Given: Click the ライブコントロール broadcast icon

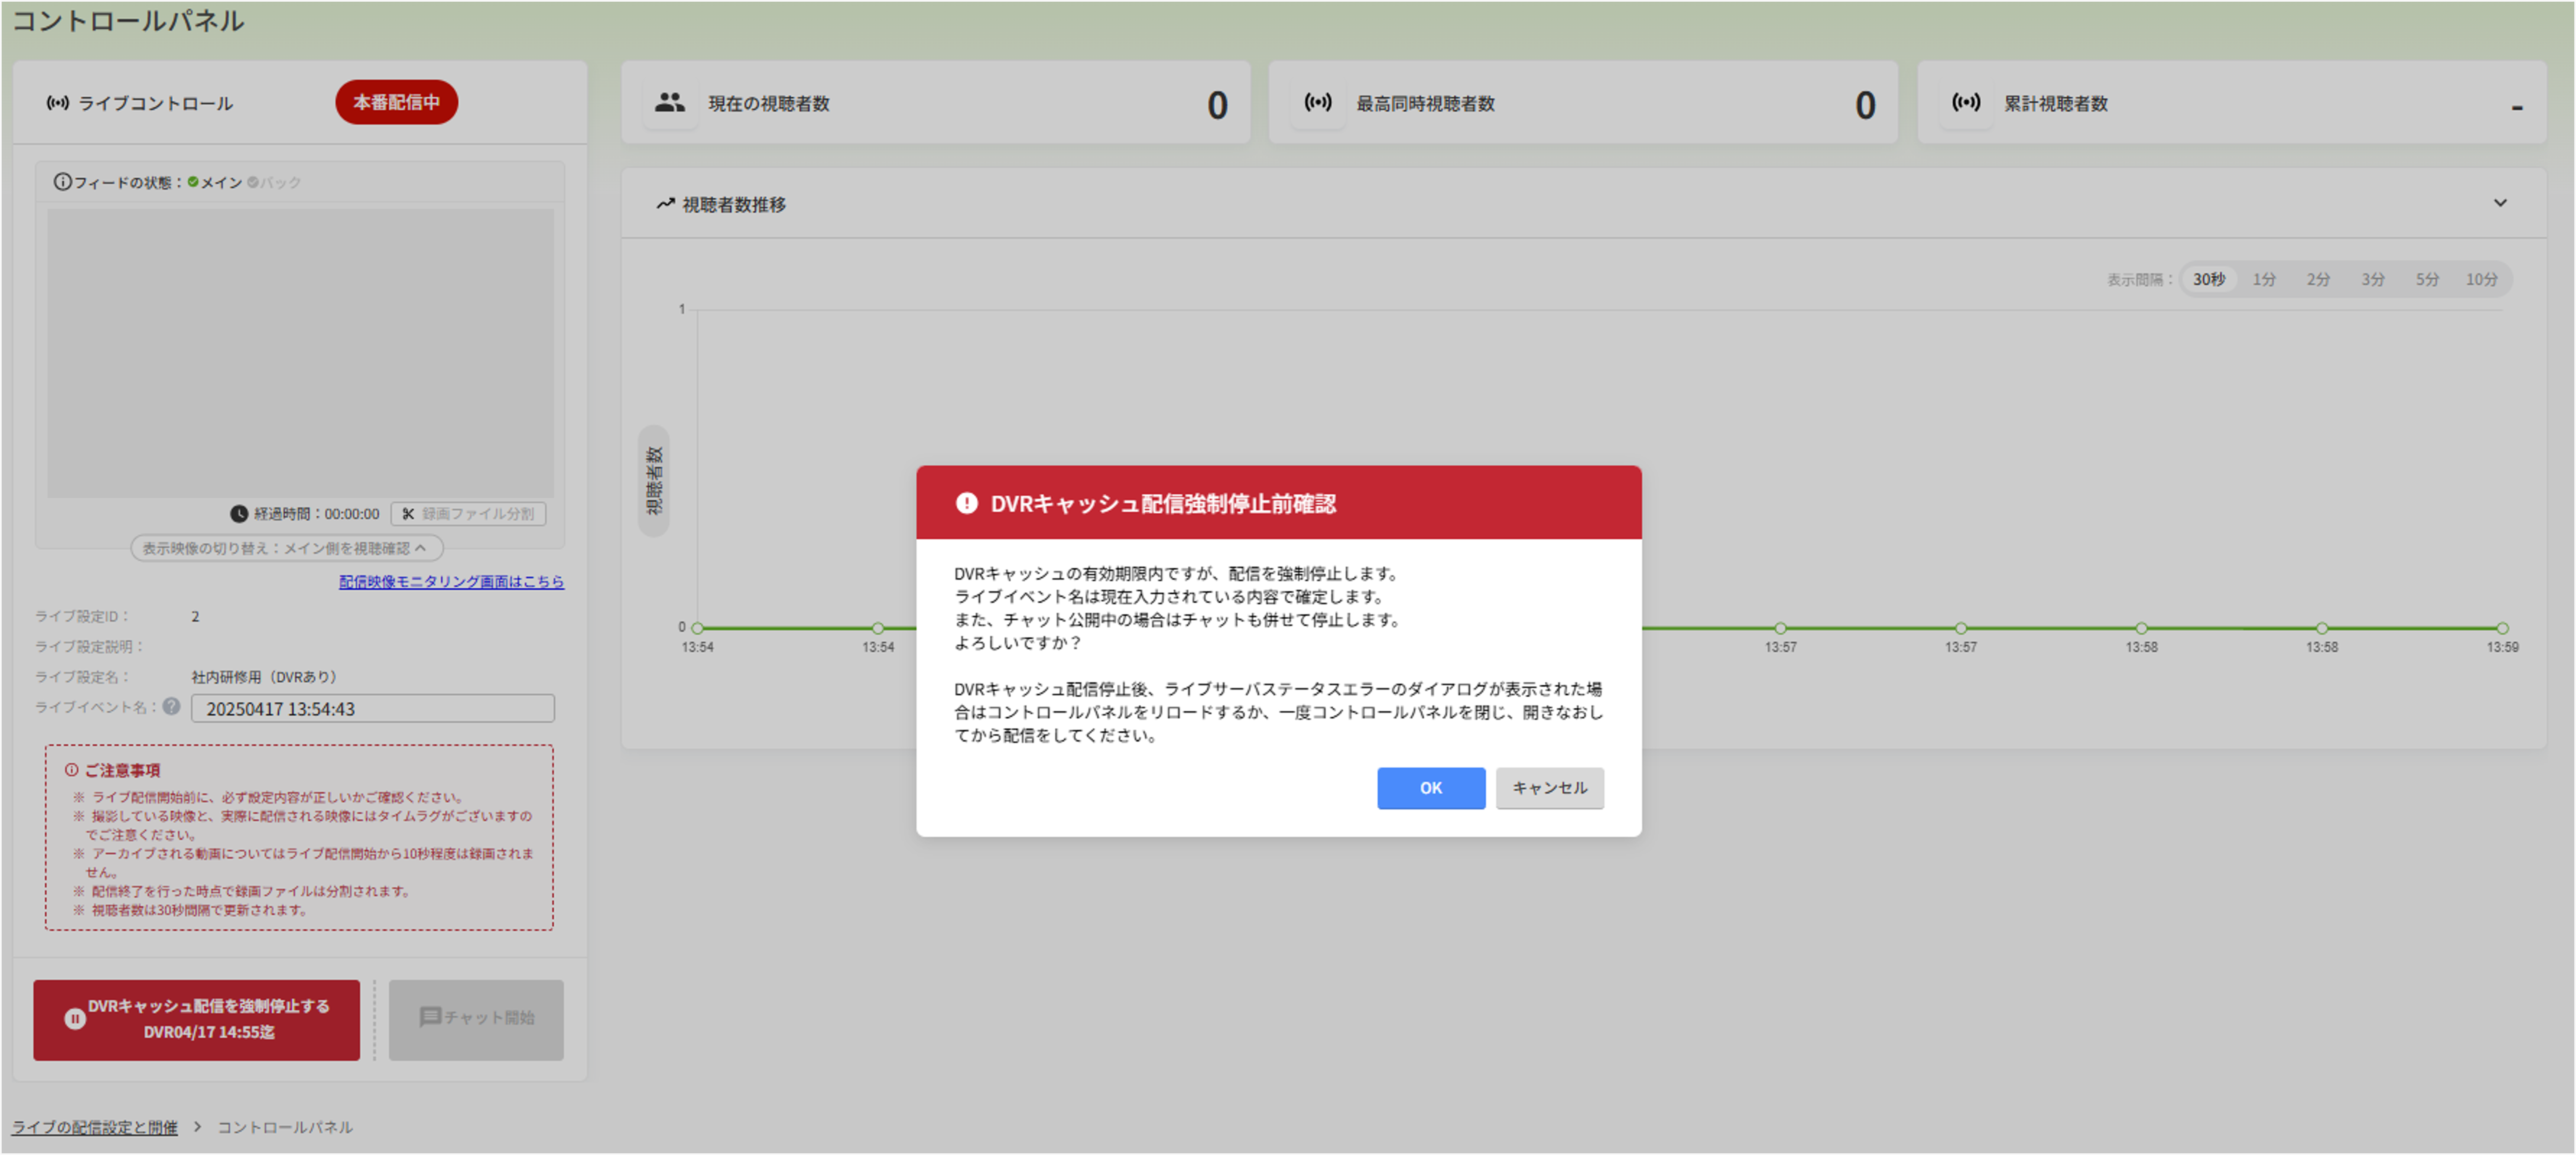Looking at the screenshot, I should (58, 103).
